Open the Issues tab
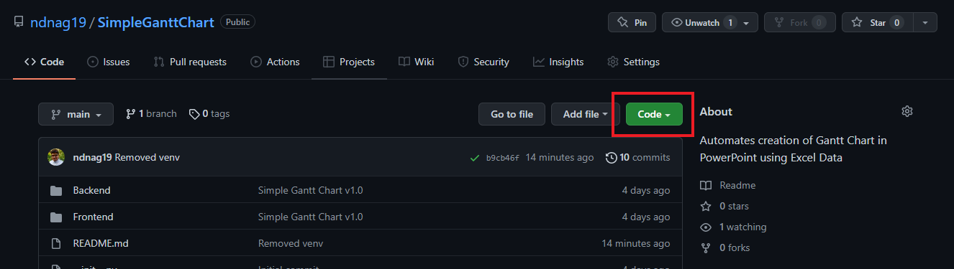The image size is (954, 269). [x=109, y=62]
